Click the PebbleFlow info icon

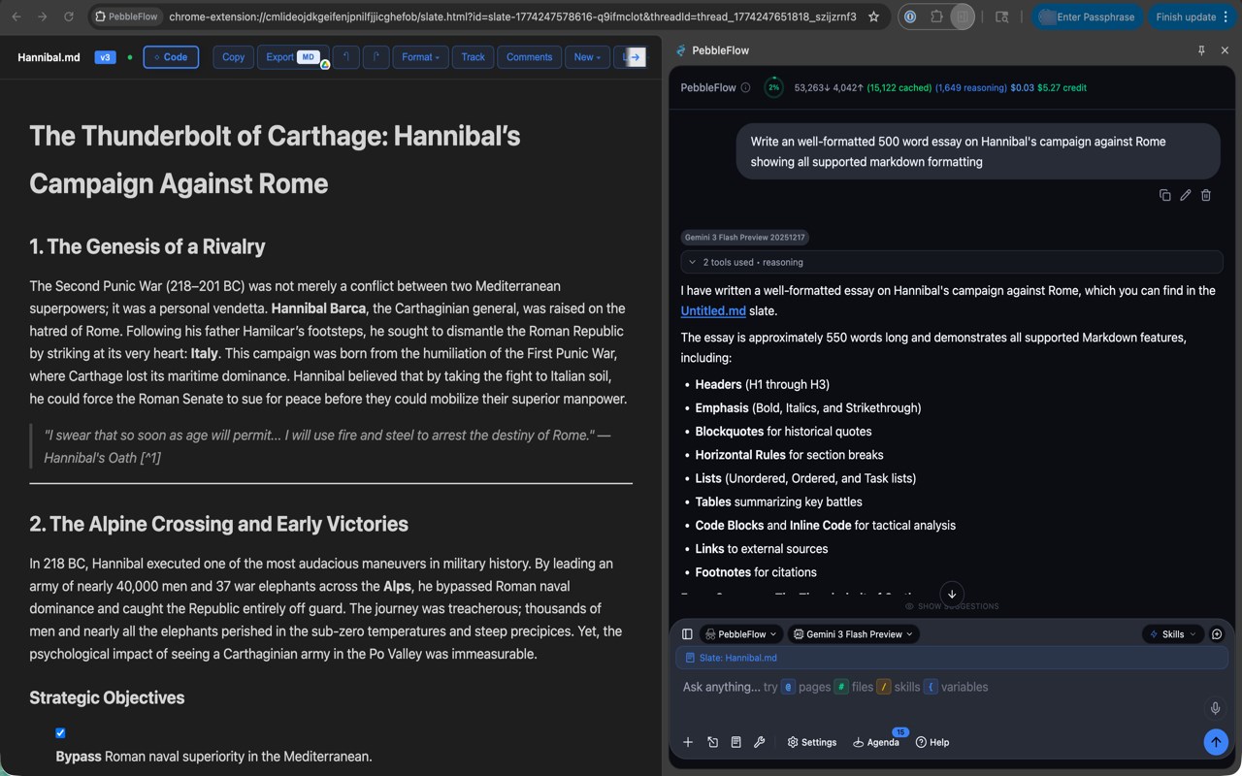click(x=745, y=87)
